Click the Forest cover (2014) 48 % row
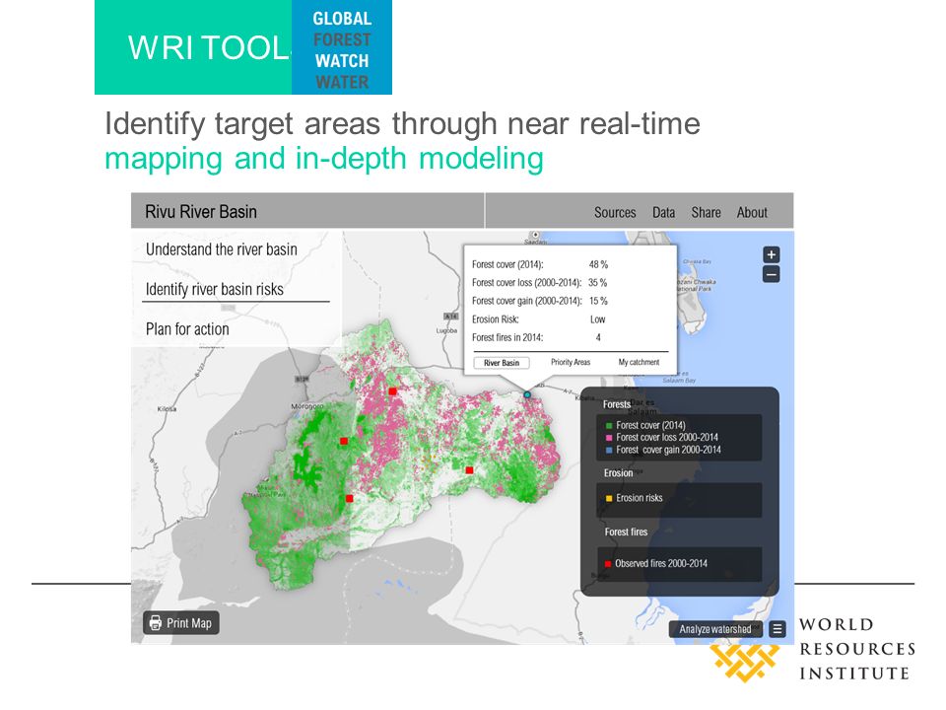The width and height of the screenshot is (946, 710). [540, 264]
